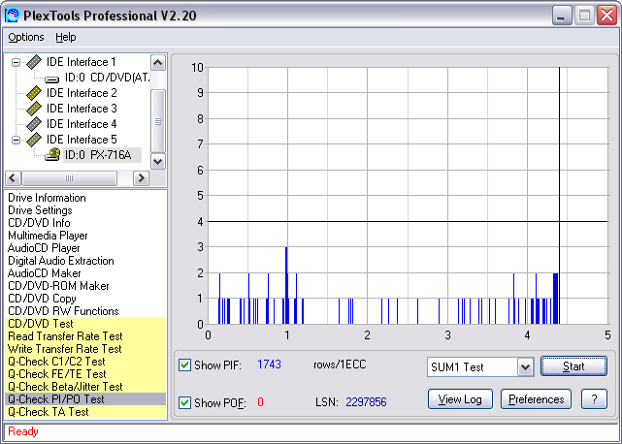Click the tree's scroll down arrow
Image resolution: width=622 pixels, height=444 pixels.
(158, 161)
